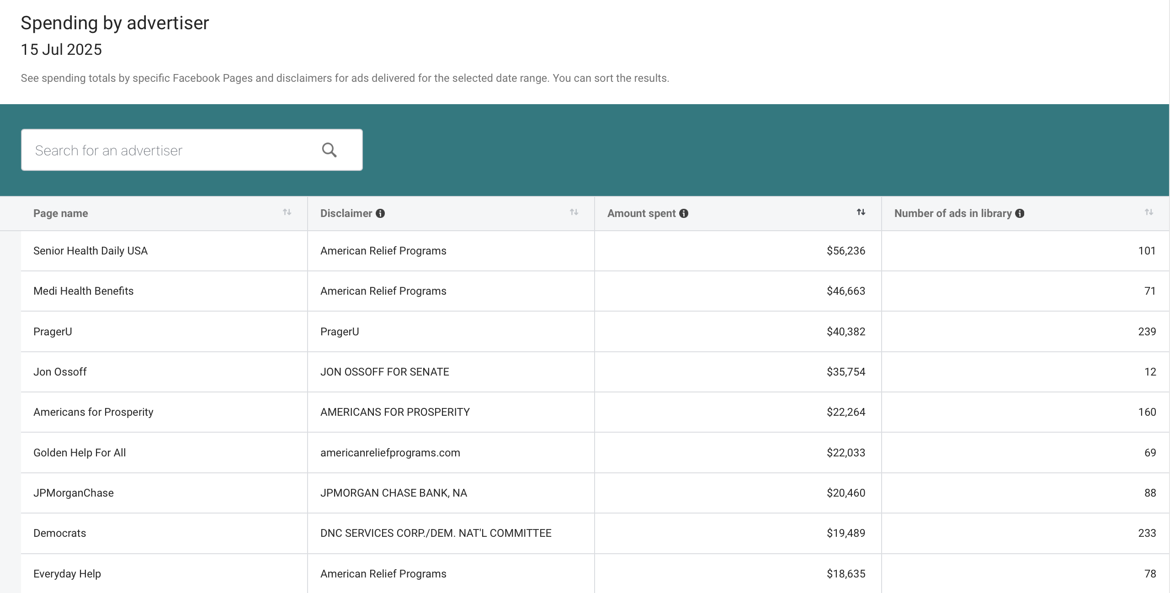Click the info icon beside Number of ads
Image resolution: width=1170 pixels, height=593 pixels.
[x=1020, y=213]
